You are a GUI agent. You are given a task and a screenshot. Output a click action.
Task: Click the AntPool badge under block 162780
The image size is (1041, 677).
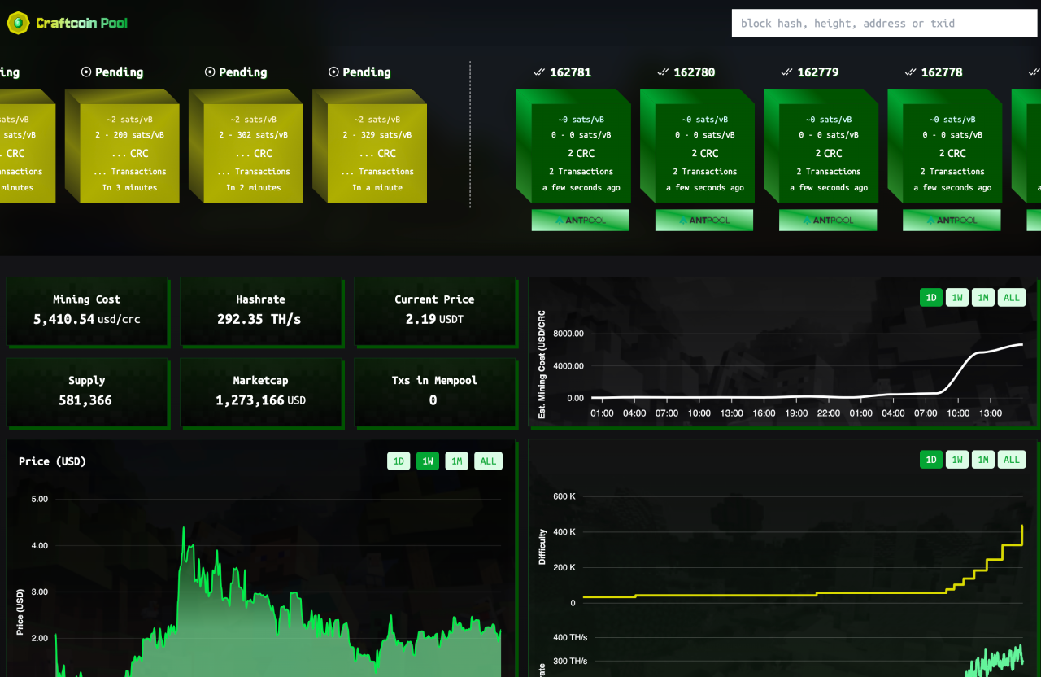(x=704, y=220)
